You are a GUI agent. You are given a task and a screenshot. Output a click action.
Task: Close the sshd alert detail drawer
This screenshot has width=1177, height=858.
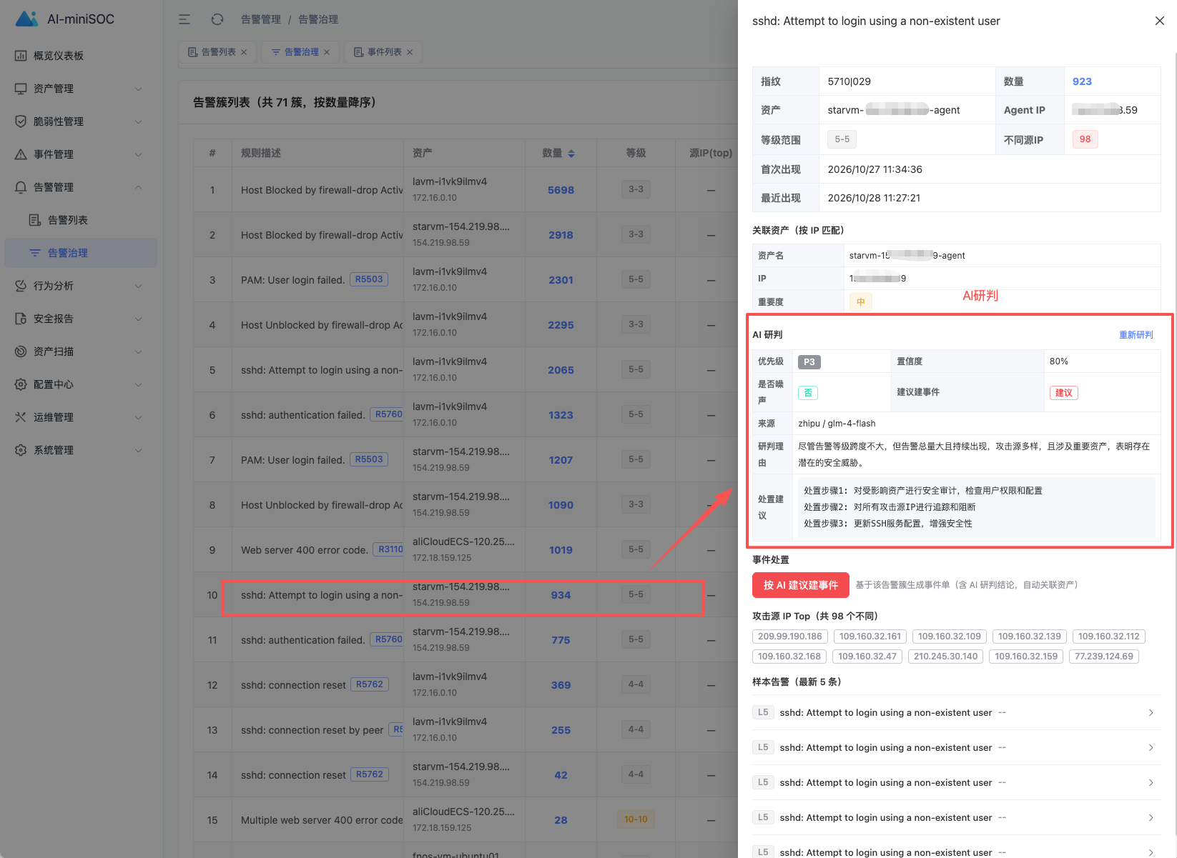pyautogui.click(x=1160, y=21)
